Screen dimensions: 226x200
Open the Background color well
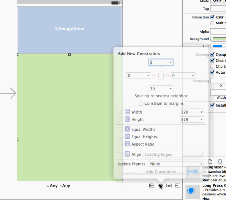(218, 39)
